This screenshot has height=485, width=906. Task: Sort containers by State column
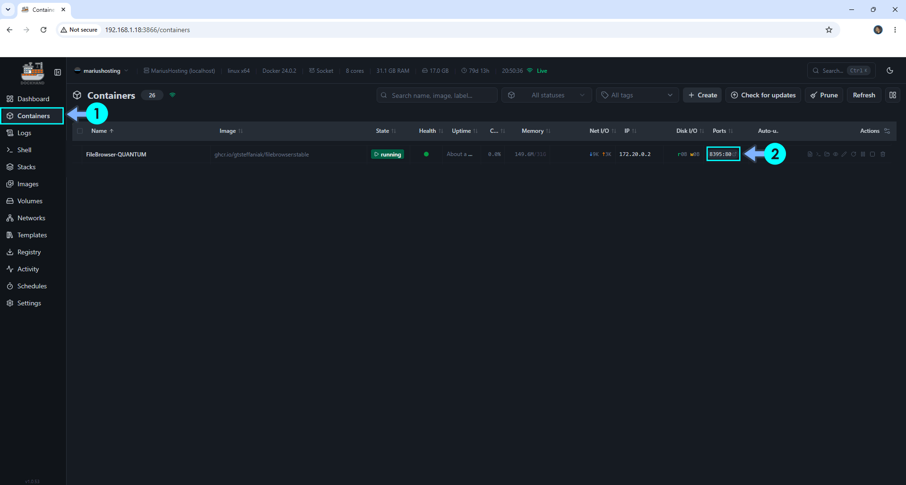[x=386, y=131]
